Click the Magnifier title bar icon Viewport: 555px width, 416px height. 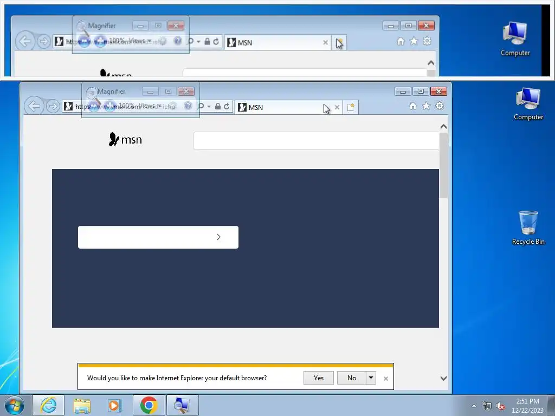coord(91,92)
